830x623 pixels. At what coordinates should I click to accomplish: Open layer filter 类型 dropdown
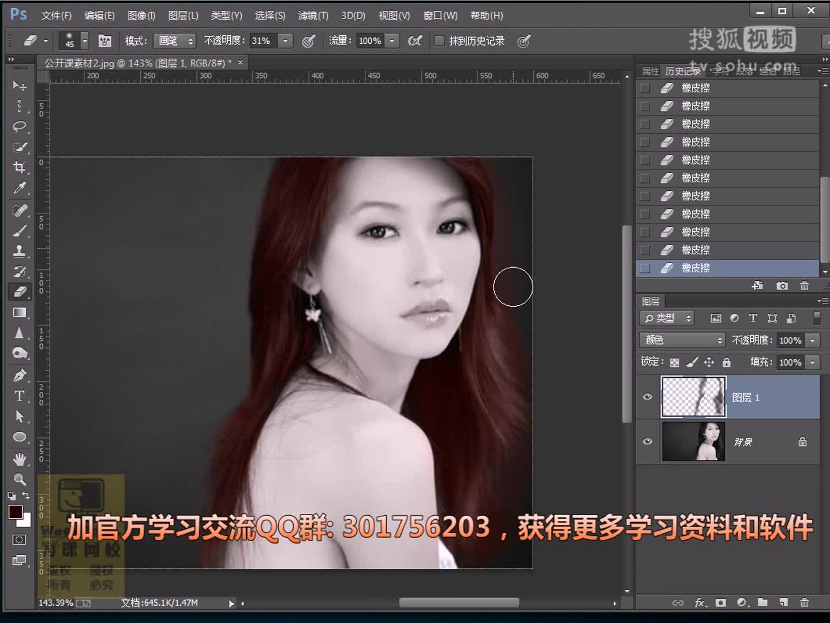coord(667,318)
